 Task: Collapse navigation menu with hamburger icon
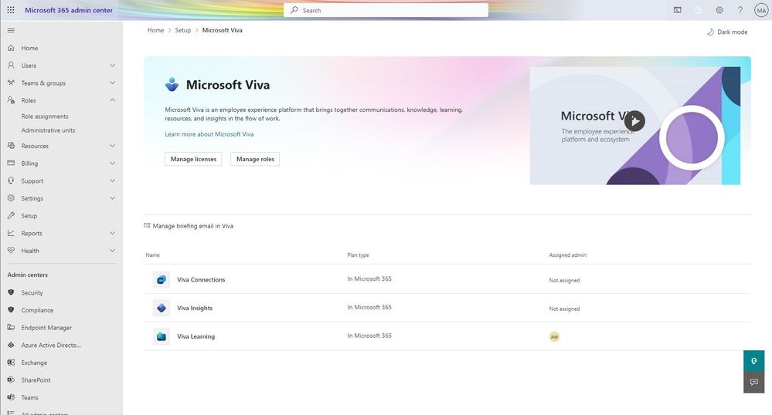coord(11,31)
